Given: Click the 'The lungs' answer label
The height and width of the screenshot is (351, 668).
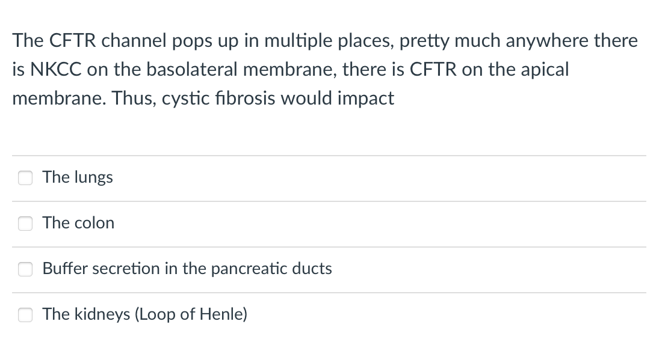Looking at the screenshot, I should point(78,177).
